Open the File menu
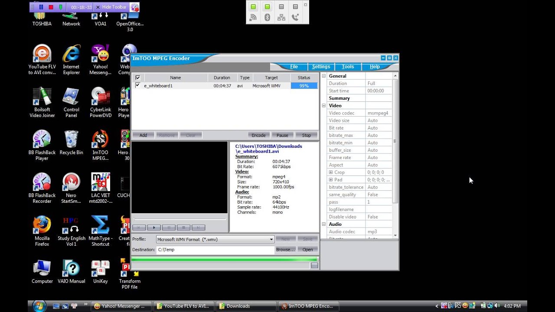This screenshot has width=555, height=312. point(294,67)
